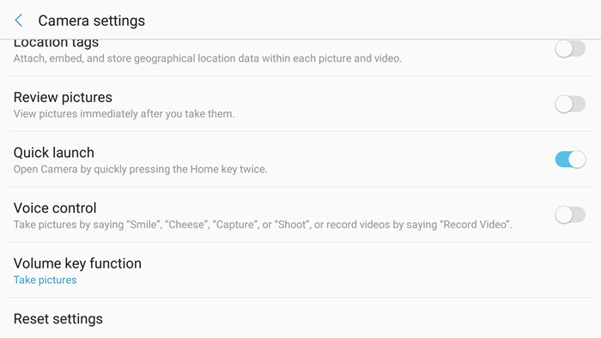The image size is (601, 338).
Task: Tap the white knob of Quick launch switch
Action: (577, 160)
